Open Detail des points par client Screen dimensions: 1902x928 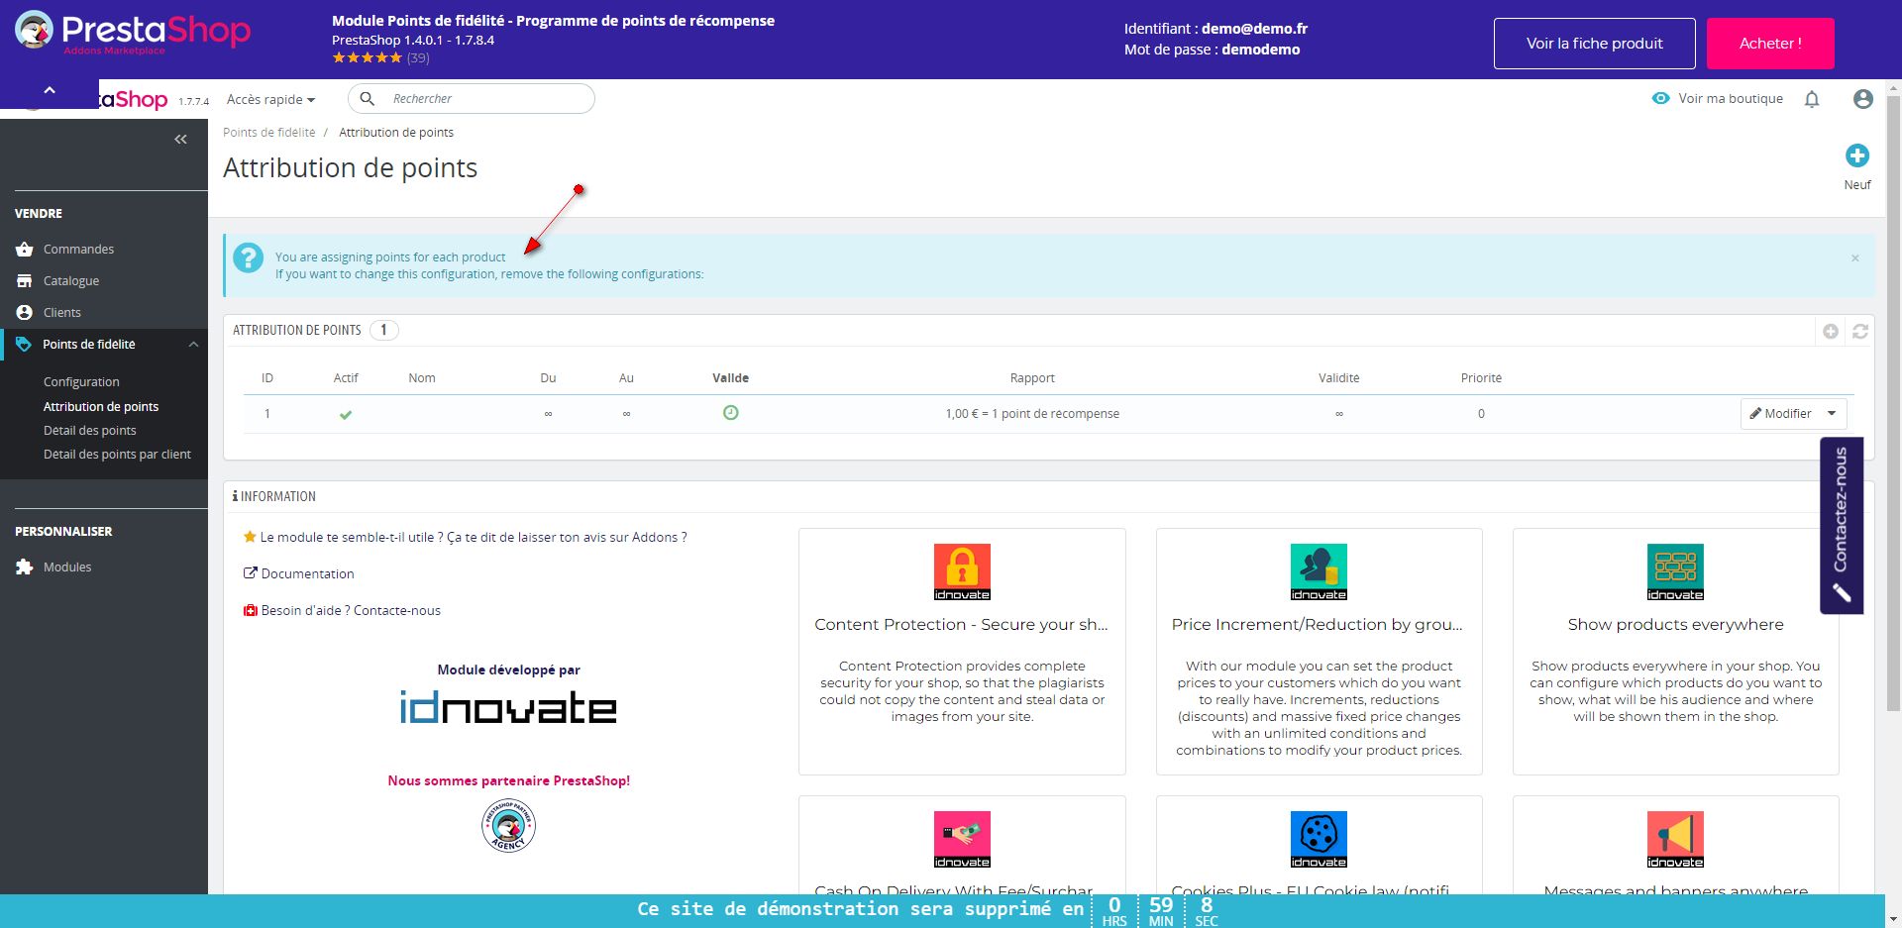click(x=117, y=455)
